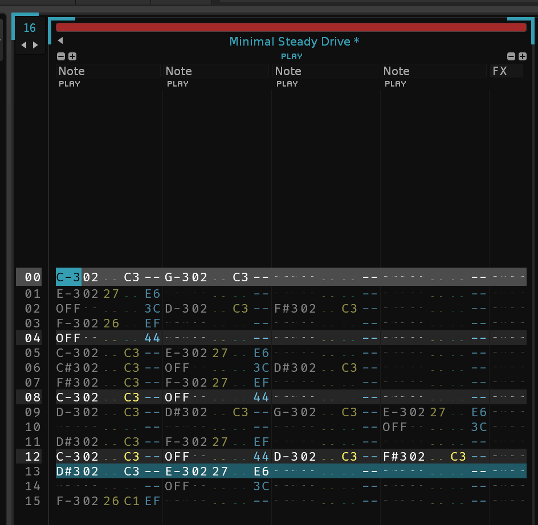Click the remove note column minus icon
This screenshot has width=538, height=525.
(62, 56)
